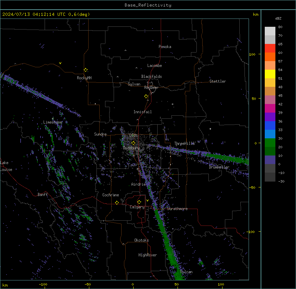Select the yellow V marker northwest of RockyMH
The height and width of the screenshot is (289, 296).
(60, 63)
